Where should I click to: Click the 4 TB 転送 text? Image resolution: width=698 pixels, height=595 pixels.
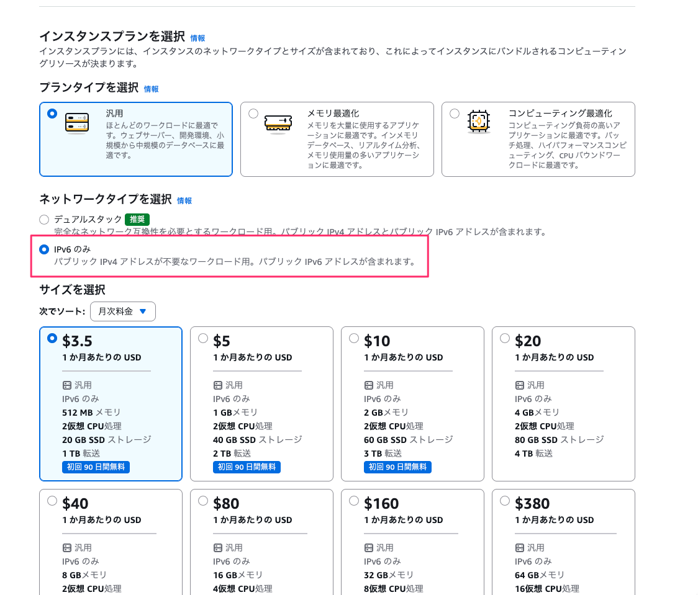tap(533, 454)
